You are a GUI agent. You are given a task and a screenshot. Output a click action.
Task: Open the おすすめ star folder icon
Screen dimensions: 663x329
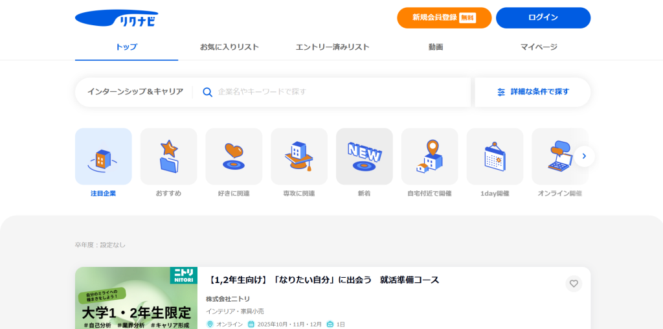(x=168, y=157)
